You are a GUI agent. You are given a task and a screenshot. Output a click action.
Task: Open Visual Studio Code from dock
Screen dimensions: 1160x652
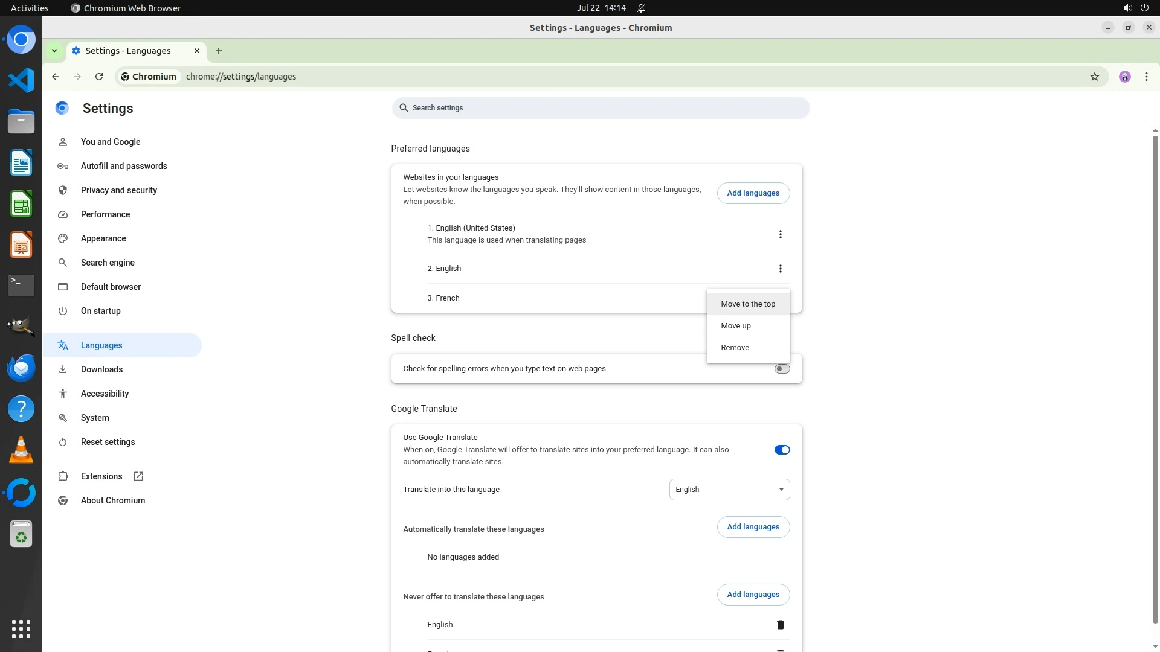tap(21, 80)
